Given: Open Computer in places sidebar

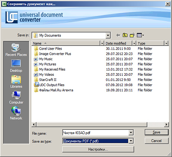Looking at the screenshot, I should pyautogui.click(x=16, y=97).
